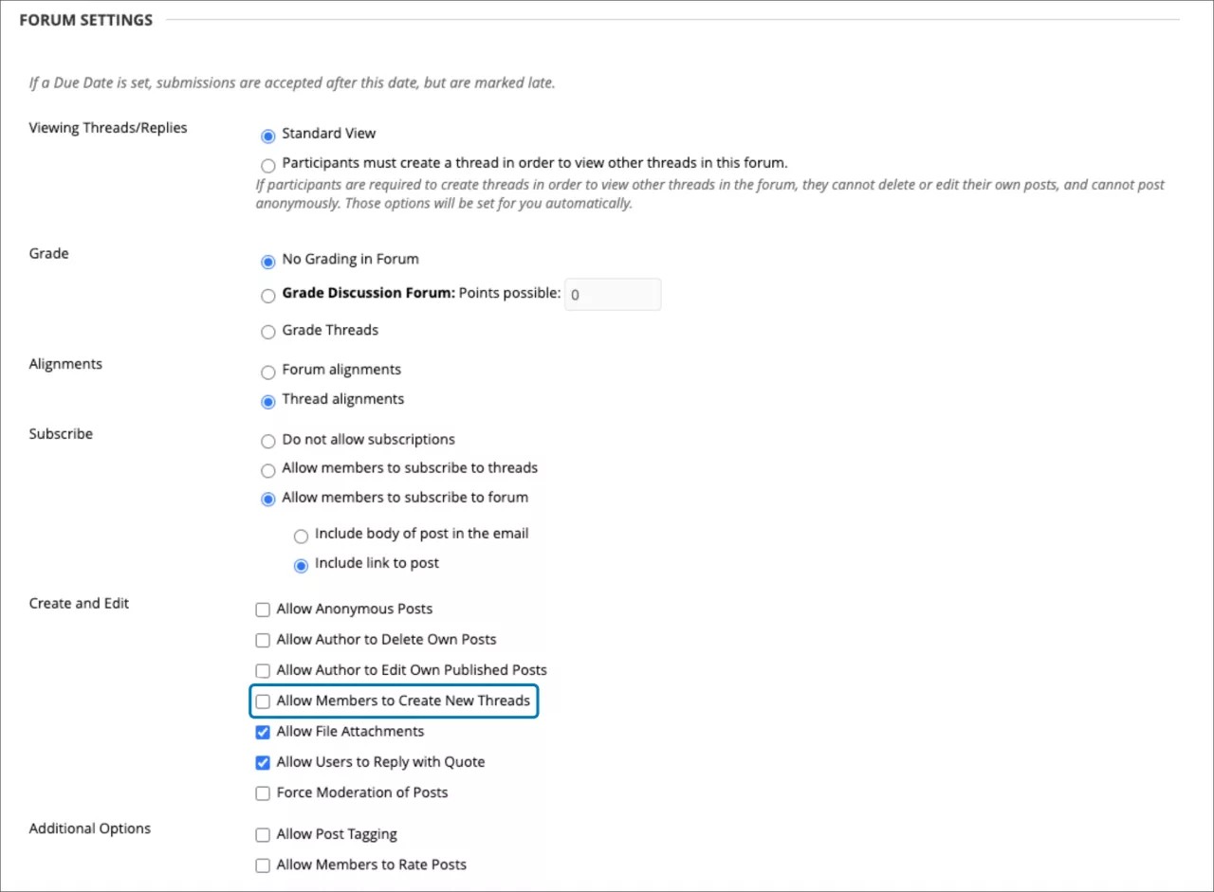This screenshot has width=1214, height=892.
Task: Check Allow Members to Create New Threads
Action: tap(263, 701)
